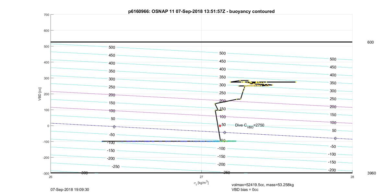Viewport: 389px width, 195px height.
Task: Click the x-axis tick label '26'
Action: tap(51, 177)
